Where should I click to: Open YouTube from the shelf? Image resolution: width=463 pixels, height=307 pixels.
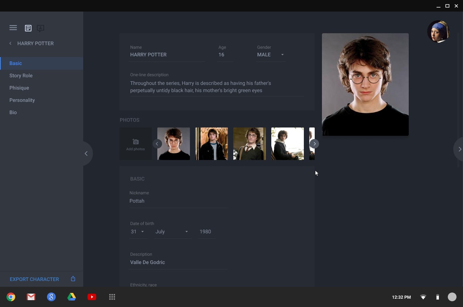click(92, 297)
